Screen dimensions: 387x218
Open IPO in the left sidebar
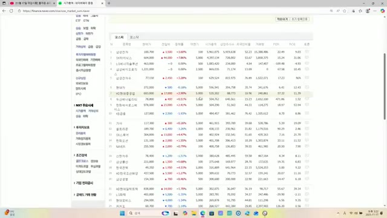(x=79, y=94)
